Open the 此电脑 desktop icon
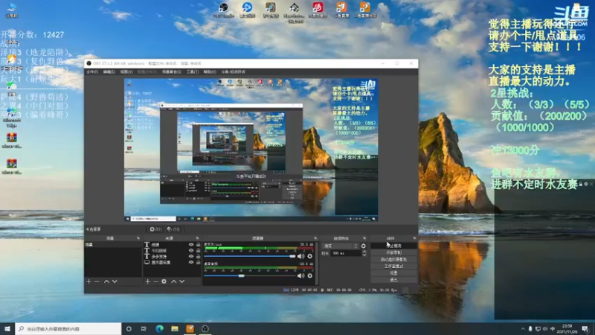The width and height of the screenshot is (595, 335). pyautogui.click(x=12, y=10)
